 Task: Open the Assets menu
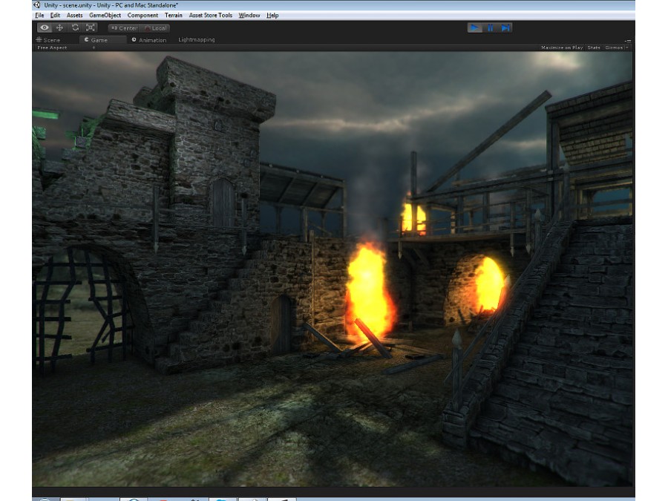74,16
